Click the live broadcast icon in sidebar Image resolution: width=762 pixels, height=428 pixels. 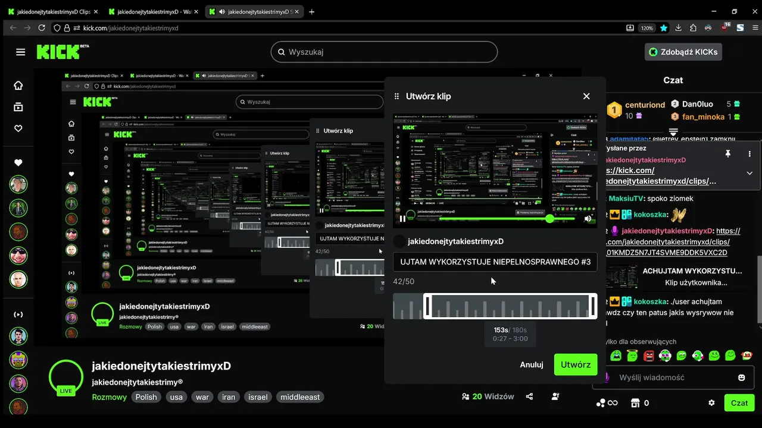coord(18,314)
